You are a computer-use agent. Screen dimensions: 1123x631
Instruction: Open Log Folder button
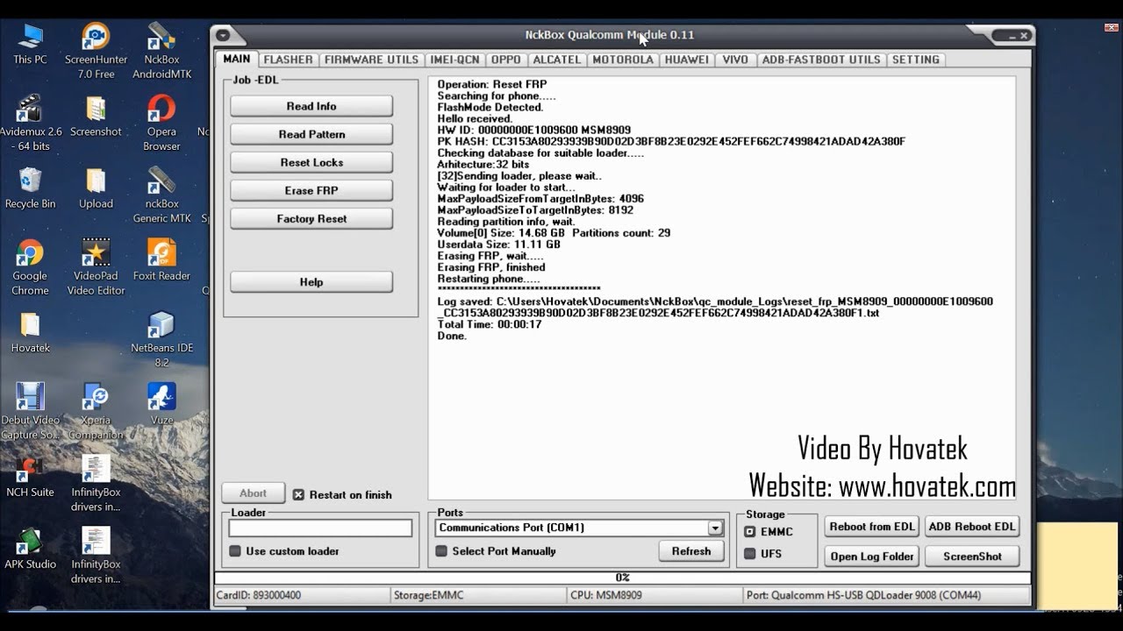[x=872, y=556]
